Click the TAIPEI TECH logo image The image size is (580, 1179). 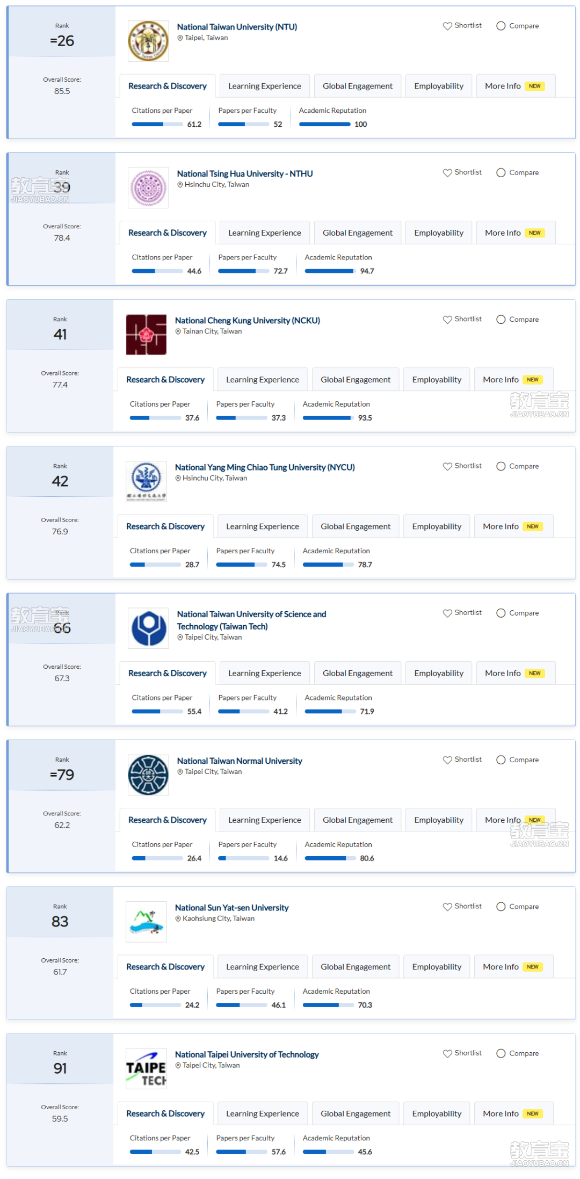pyautogui.click(x=146, y=1069)
